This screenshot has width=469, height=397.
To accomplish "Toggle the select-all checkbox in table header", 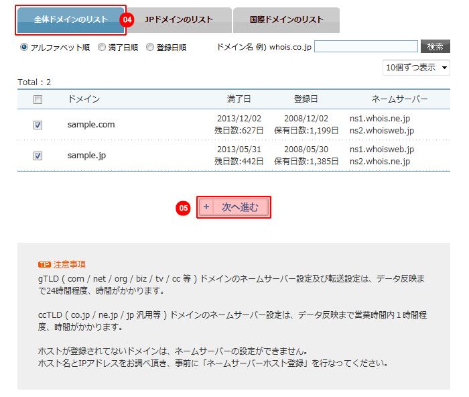I will (38, 100).
